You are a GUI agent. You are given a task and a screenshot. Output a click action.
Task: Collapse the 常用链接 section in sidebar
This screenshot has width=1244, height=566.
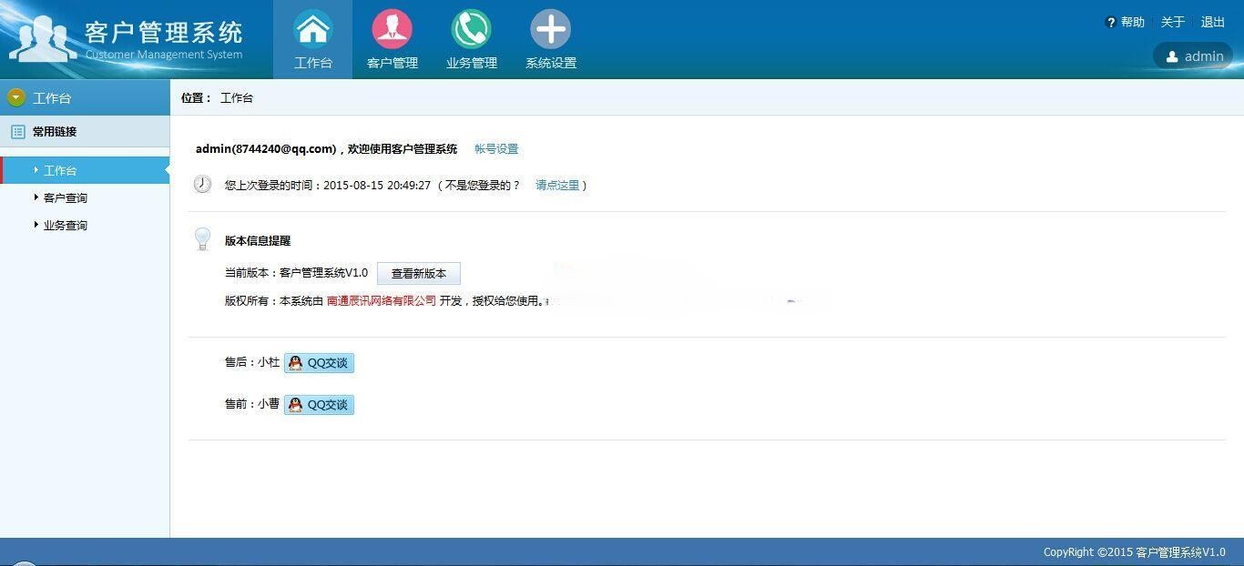pyautogui.click(x=55, y=131)
